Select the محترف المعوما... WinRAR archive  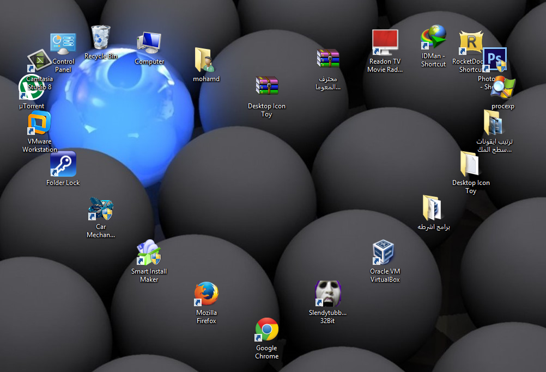click(x=328, y=58)
